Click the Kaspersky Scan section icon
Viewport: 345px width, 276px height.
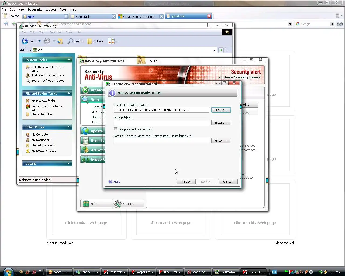pos(85,99)
